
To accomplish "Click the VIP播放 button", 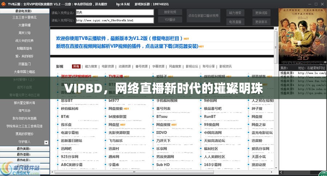I will click(x=170, y=20).
